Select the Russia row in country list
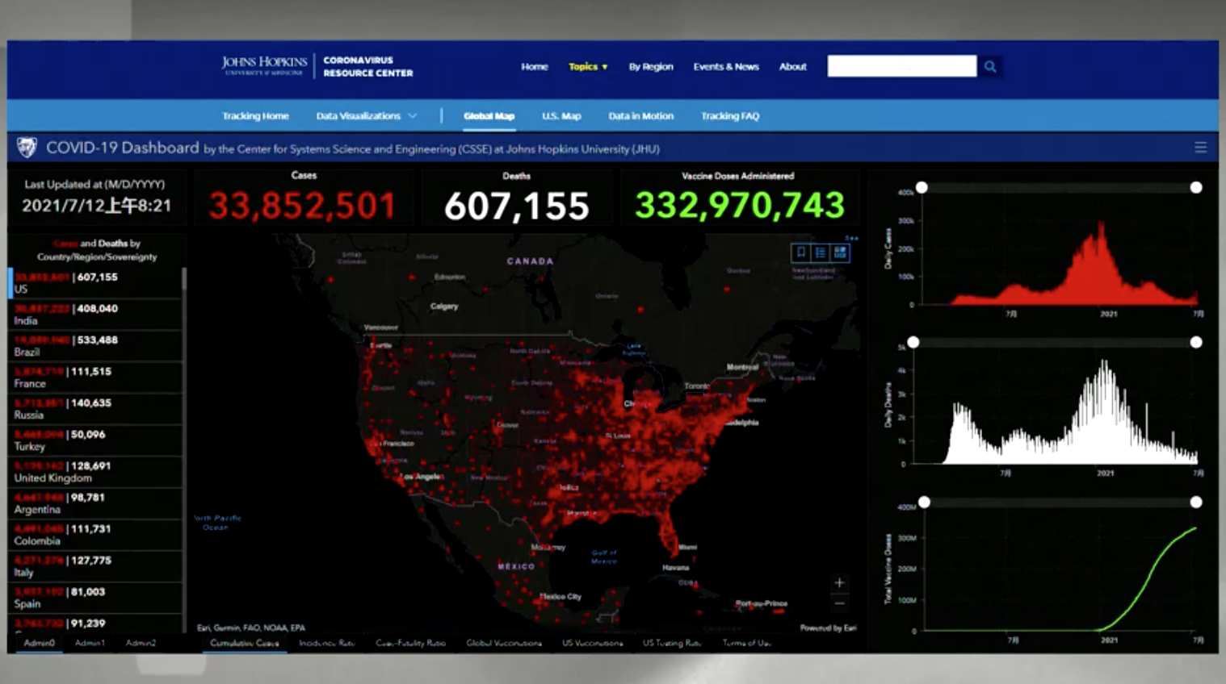This screenshot has width=1226, height=684. tap(96, 409)
